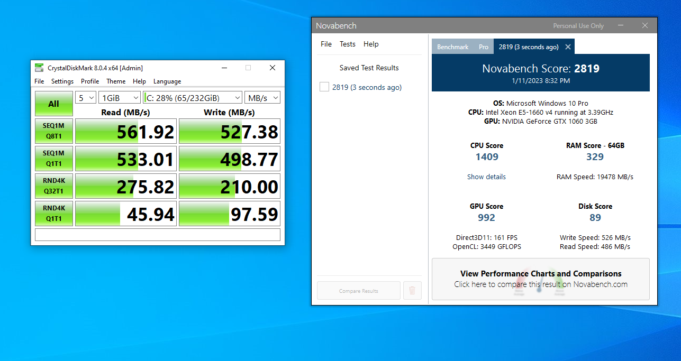Screen dimensions: 681x361
Task: Click the 561.92 sequential read result
Action: pyautogui.click(x=126, y=131)
